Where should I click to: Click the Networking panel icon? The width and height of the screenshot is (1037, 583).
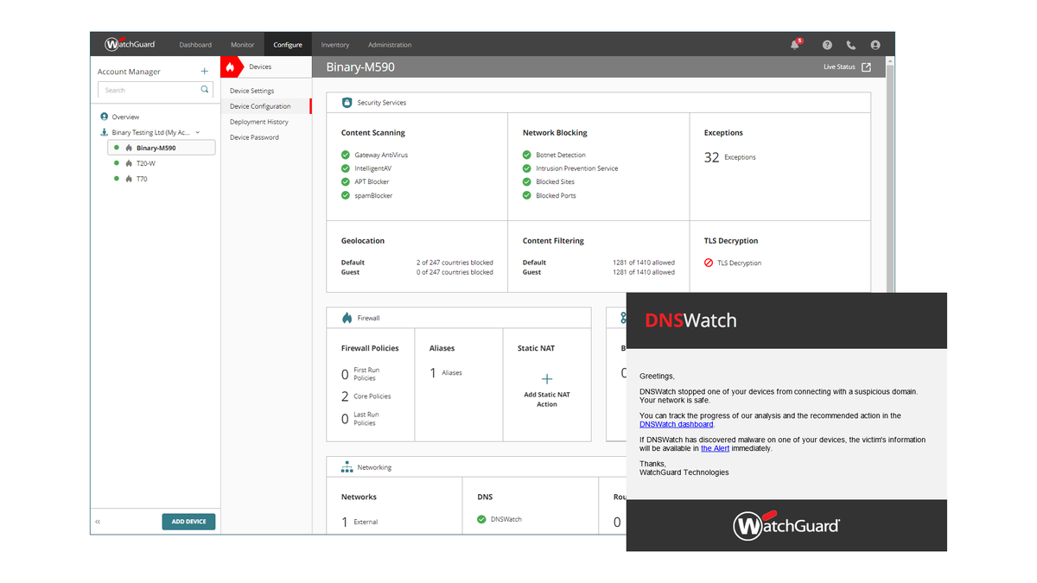click(347, 466)
